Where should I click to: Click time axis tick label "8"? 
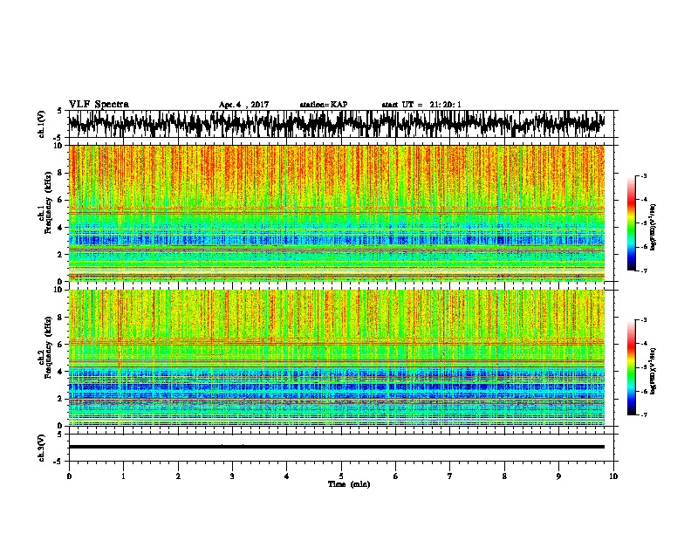click(x=504, y=476)
